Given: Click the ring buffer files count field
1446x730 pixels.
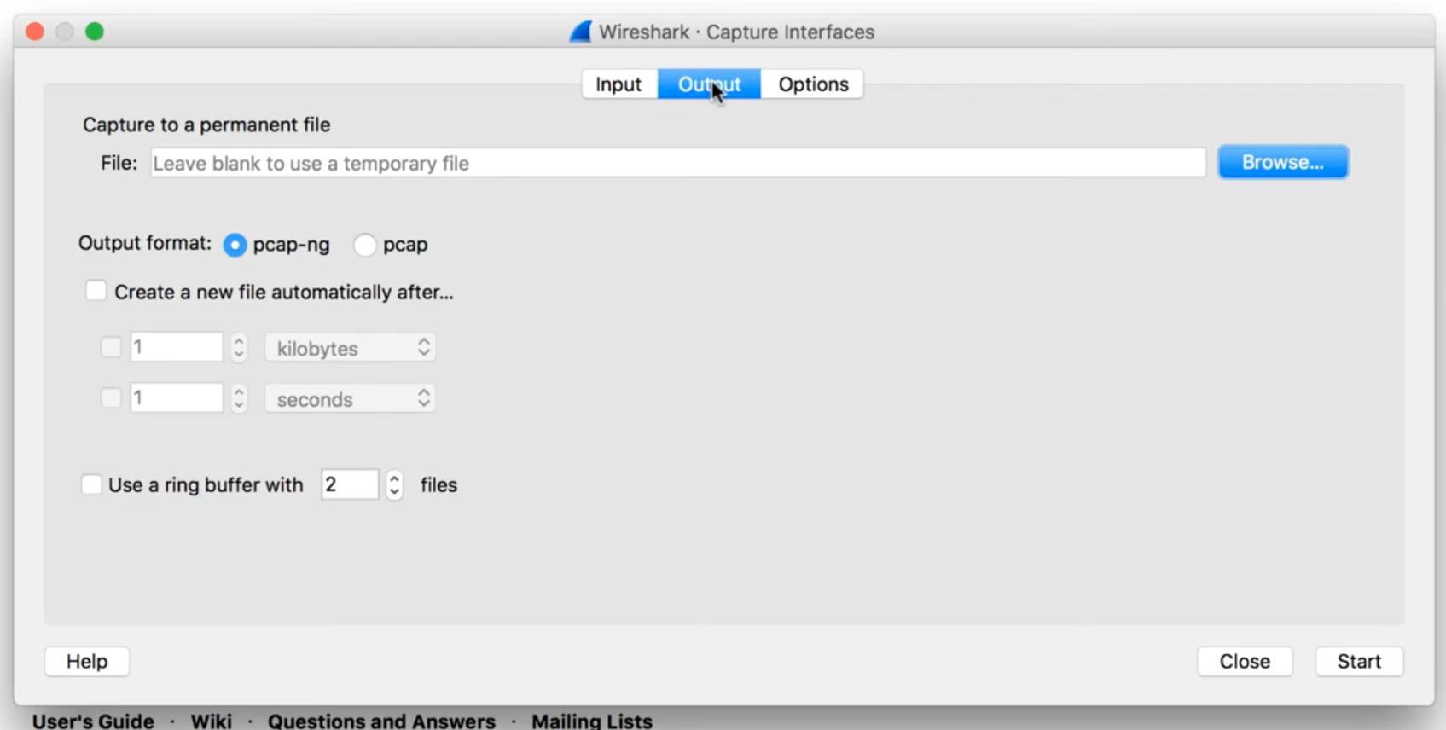Looking at the screenshot, I should (350, 484).
